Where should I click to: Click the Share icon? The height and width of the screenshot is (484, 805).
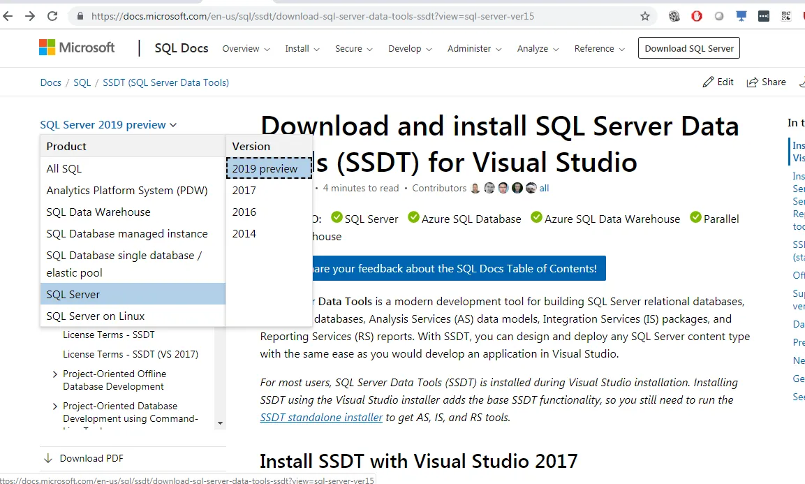752,82
